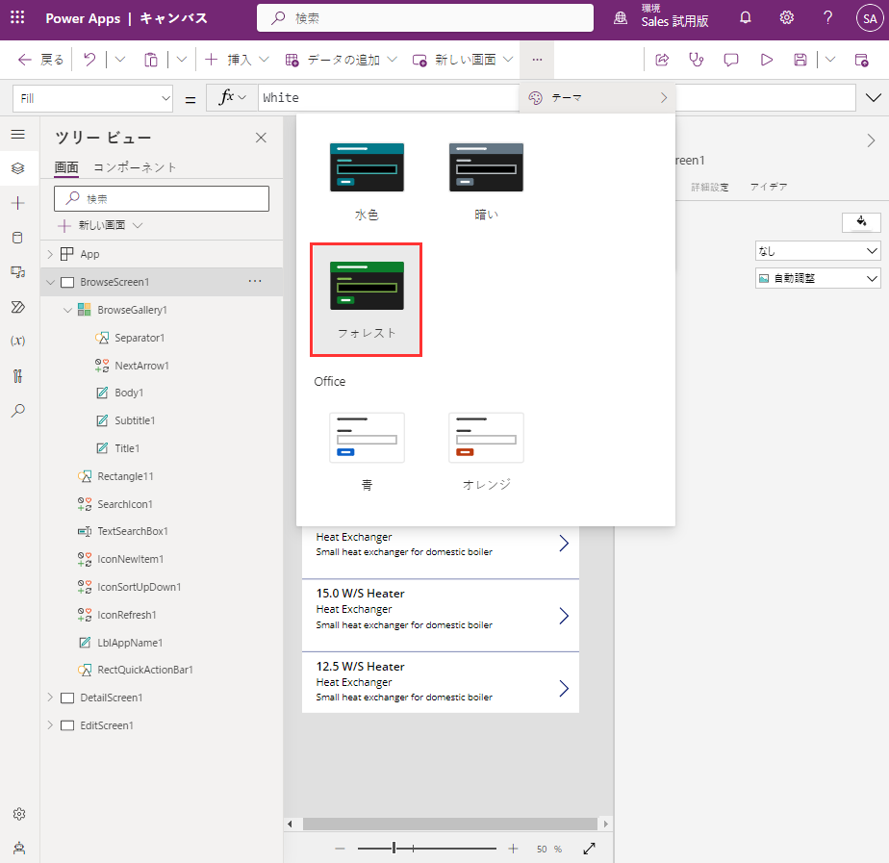The width and height of the screenshot is (889, 863).
Task: Open the fx formula dropdown
Action: pos(233,97)
